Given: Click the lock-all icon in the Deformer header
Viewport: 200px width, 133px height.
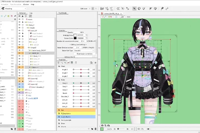Looking at the screenshot, I should [x=22, y=16].
